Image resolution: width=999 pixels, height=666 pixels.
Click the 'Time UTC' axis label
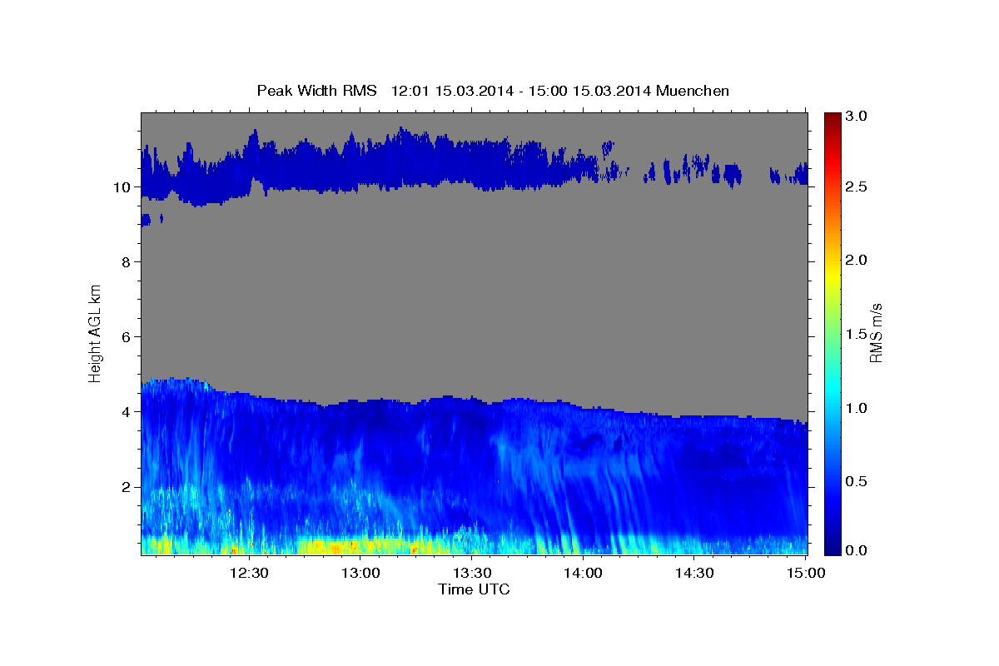(474, 589)
